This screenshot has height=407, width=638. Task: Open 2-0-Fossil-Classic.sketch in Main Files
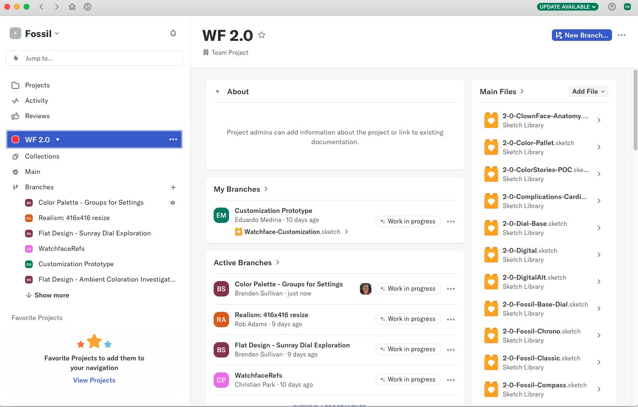pyautogui.click(x=544, y=362)
